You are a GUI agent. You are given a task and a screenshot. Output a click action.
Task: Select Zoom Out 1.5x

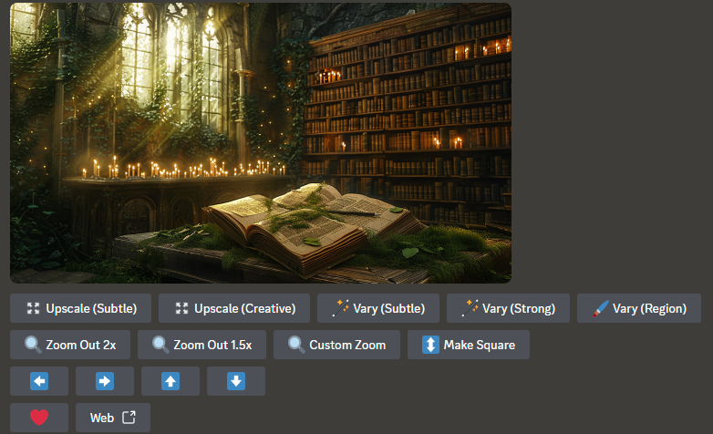[201, 345]
